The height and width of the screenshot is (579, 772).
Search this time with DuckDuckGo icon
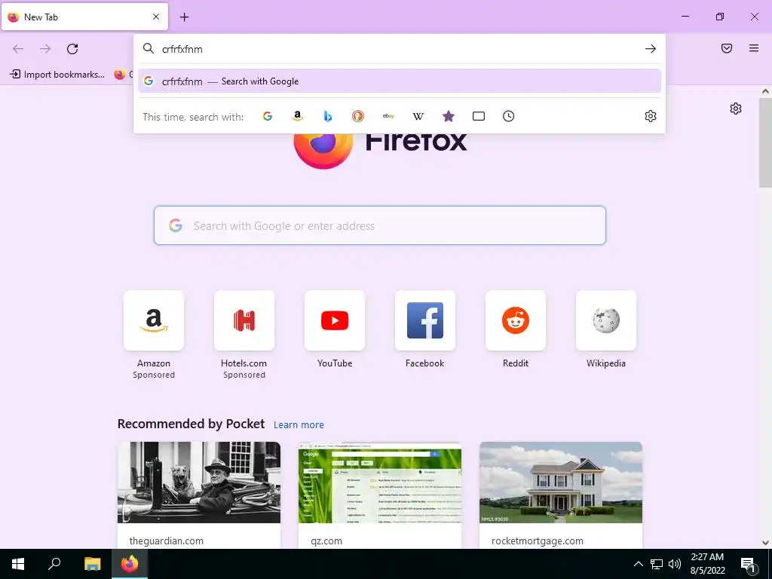(358, 116)
